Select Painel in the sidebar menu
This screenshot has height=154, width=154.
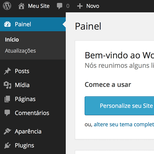coord(33,24)
